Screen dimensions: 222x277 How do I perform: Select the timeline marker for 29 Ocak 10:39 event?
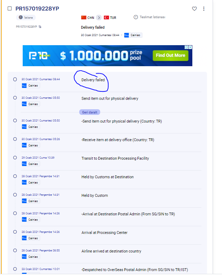pos(15,158)
